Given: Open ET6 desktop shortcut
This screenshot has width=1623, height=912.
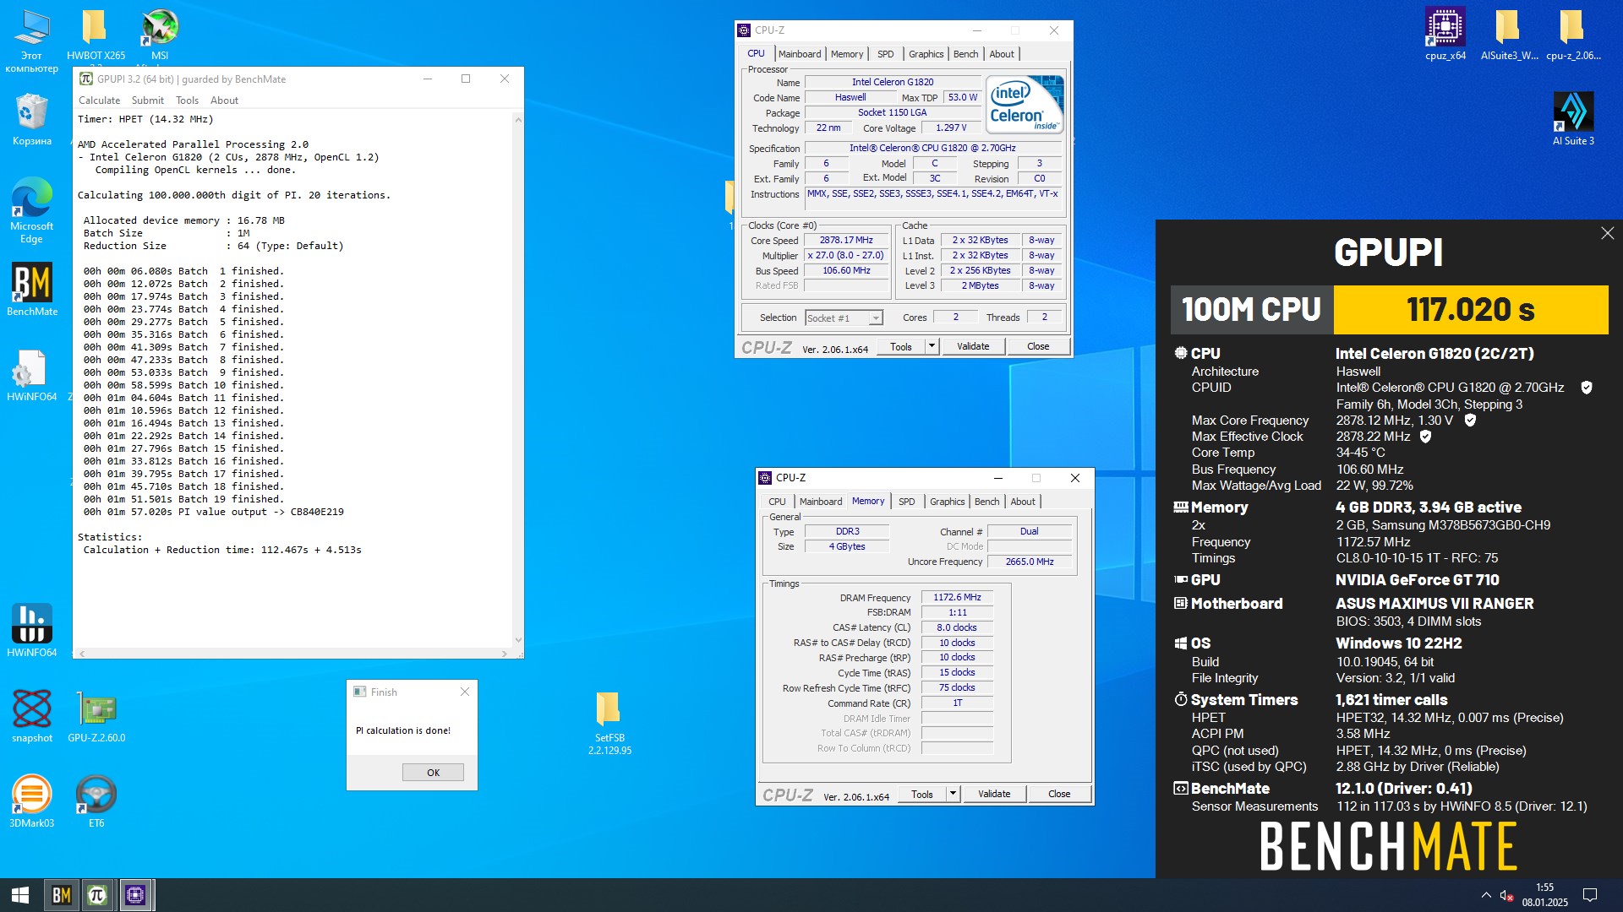Looking at the screenshot, I should tap(96, 801).
